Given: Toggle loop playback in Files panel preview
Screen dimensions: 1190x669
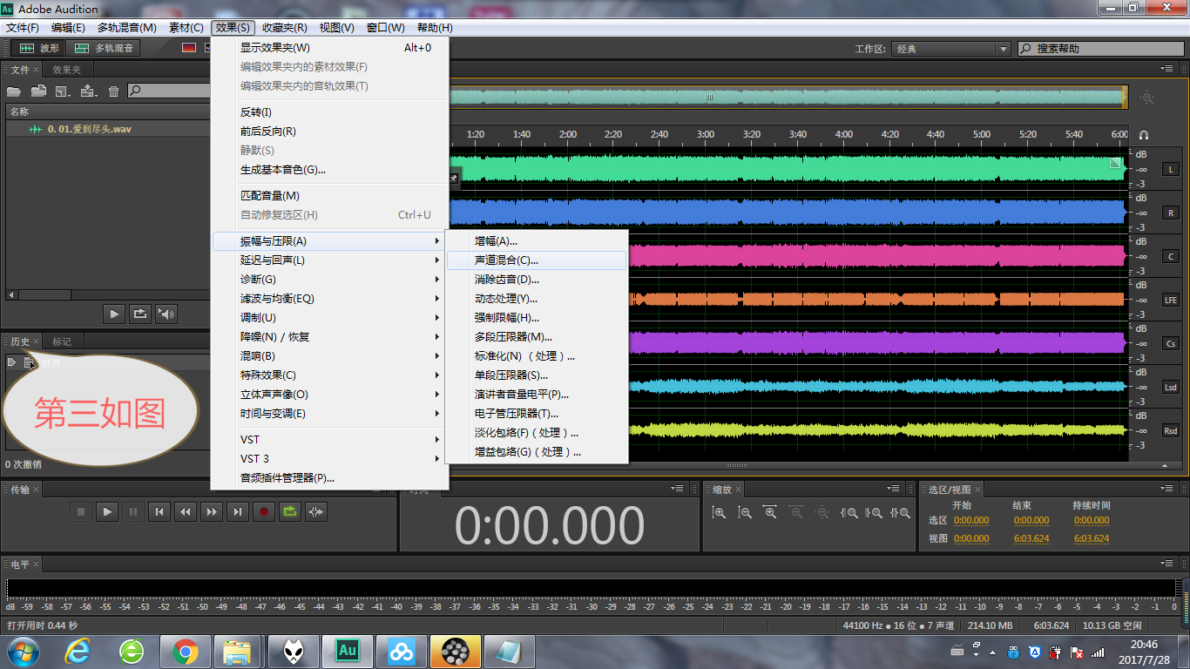Looking at the screenshot, I should click(140, 314).
